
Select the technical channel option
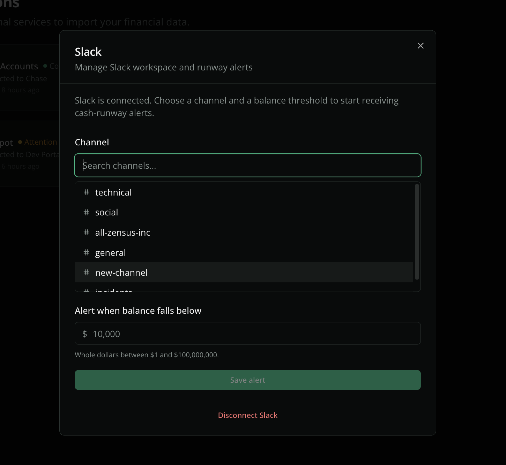[x=244, y=192]
